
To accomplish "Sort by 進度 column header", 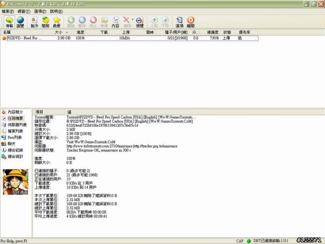I will 79,33.
